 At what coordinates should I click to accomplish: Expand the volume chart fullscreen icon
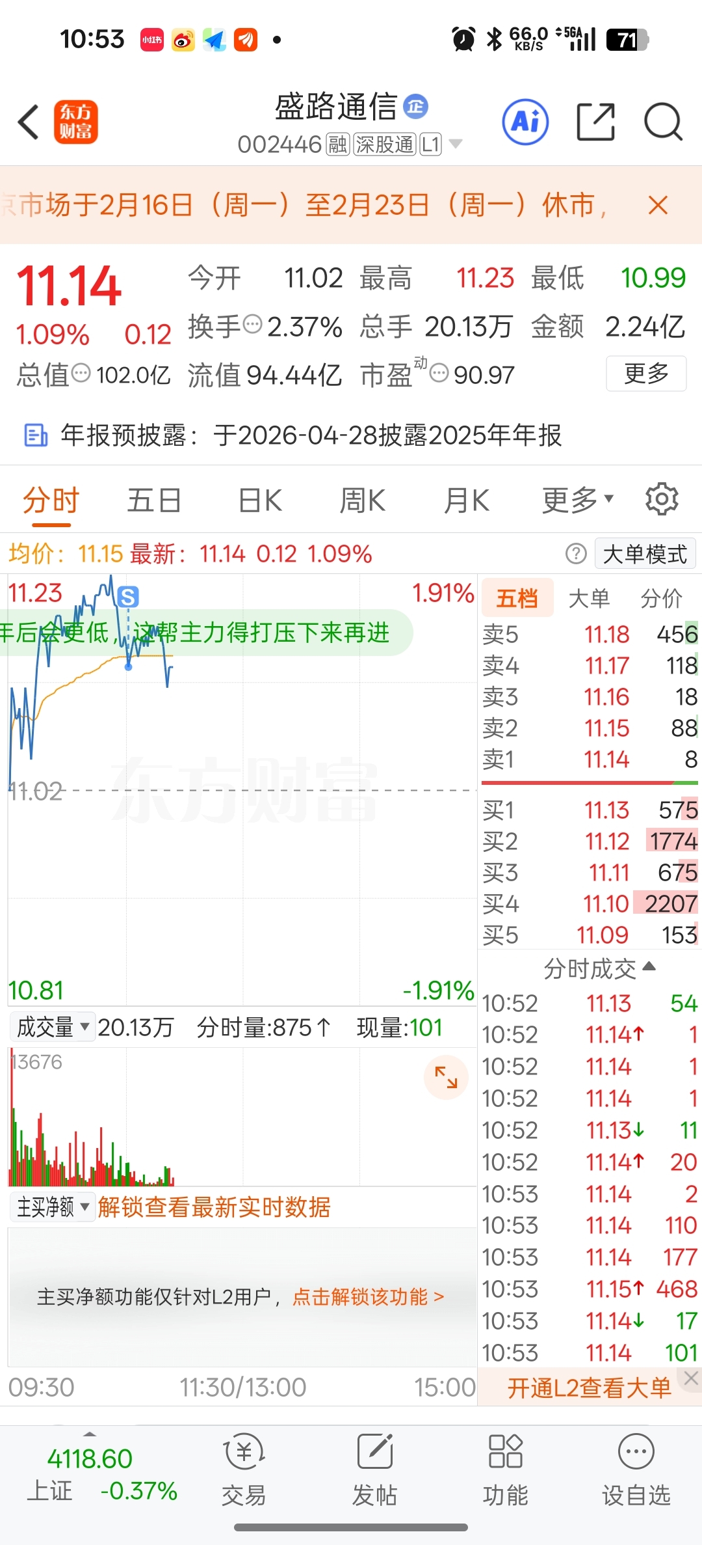pyautogui.click(x=446, y=1078)
